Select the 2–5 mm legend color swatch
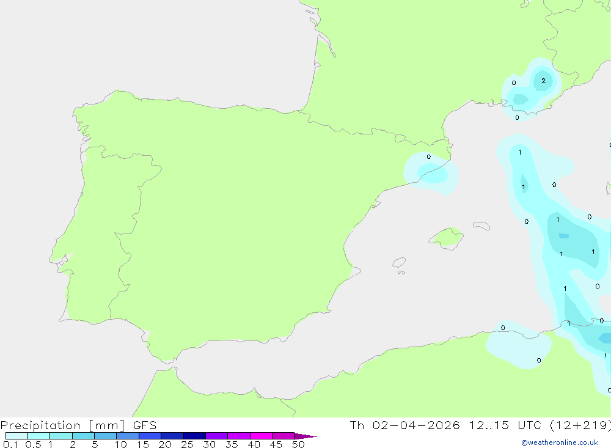The height and width of the screenshot is (448, 611). click(x=83, y=436)
